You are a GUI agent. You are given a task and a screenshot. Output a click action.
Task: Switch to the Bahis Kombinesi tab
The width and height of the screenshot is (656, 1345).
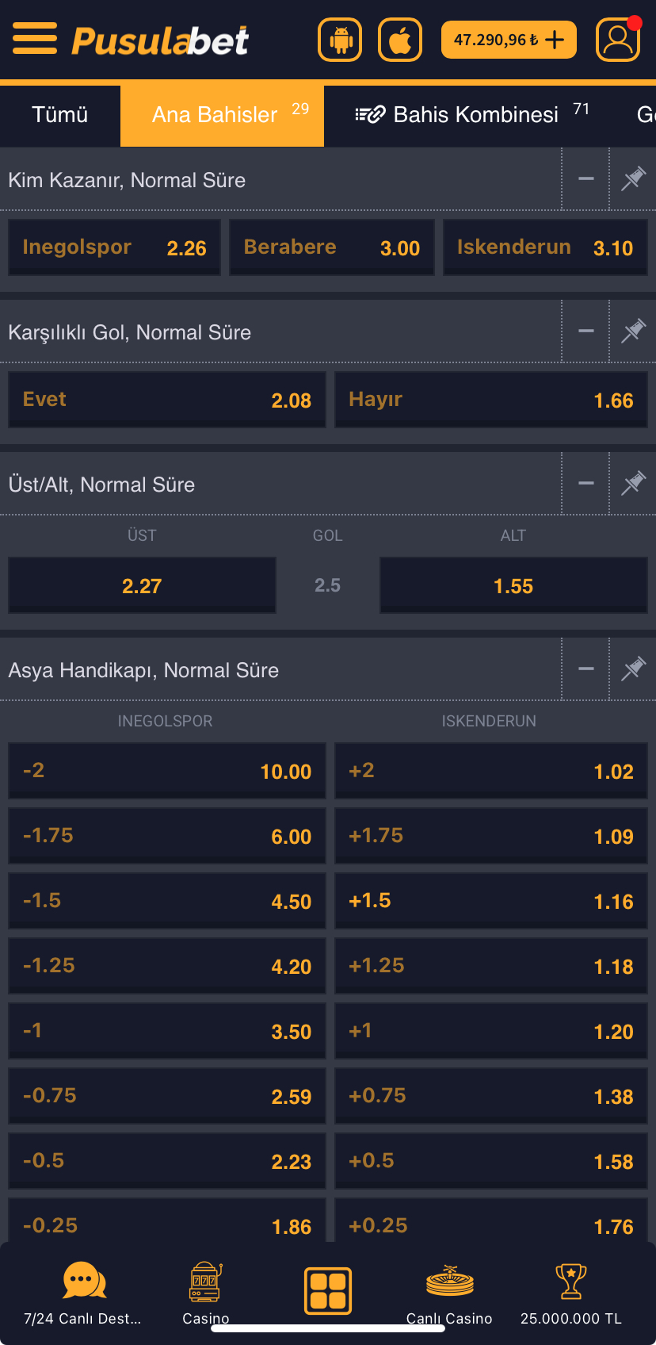point(471,115)
